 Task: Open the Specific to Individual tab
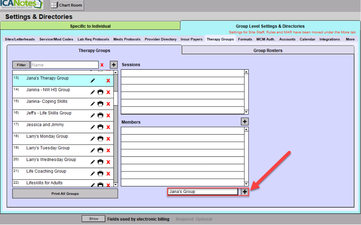point(90,26)
